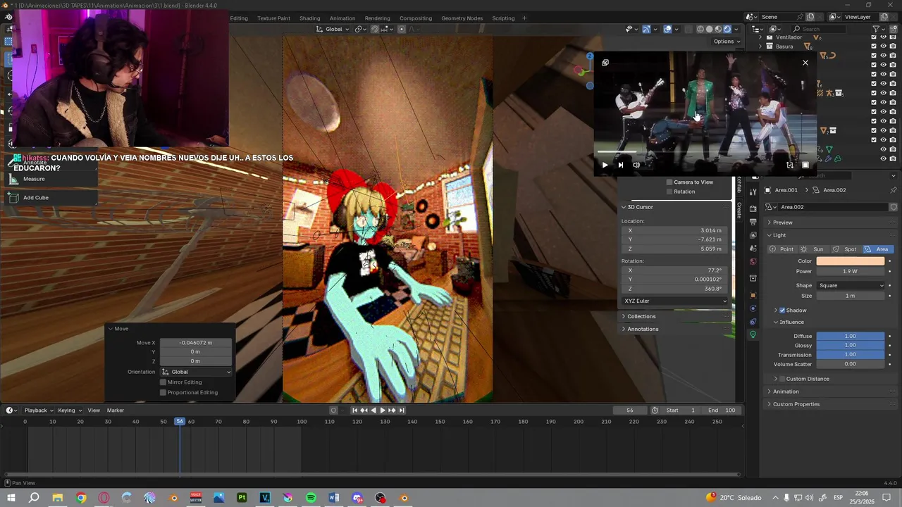Set the light type to Spot
The height and width of the screenshot is (507, 902).
pyautogui.click(x=845, y=249)
